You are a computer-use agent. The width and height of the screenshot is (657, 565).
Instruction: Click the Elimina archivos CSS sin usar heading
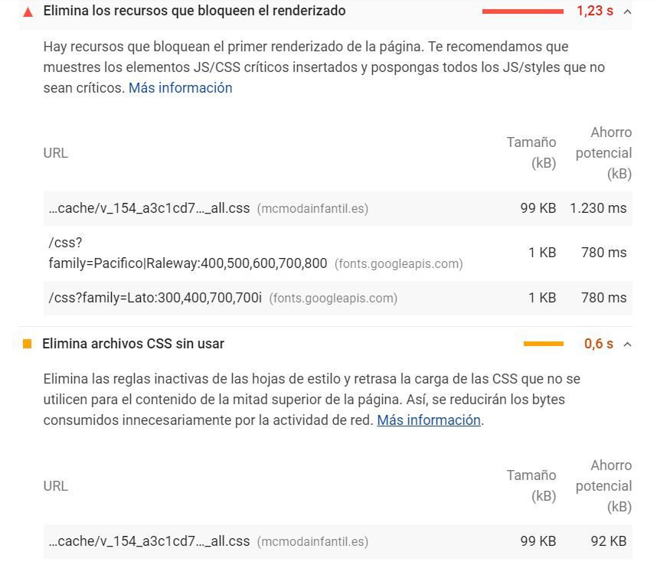pyautogui.click(x=133, y=344)
